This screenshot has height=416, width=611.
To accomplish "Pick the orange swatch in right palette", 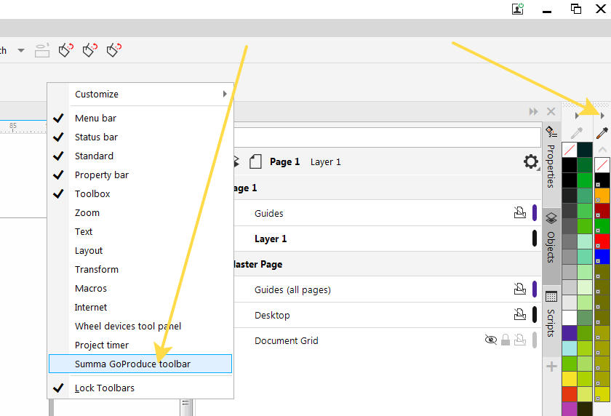I will (602, 196).
